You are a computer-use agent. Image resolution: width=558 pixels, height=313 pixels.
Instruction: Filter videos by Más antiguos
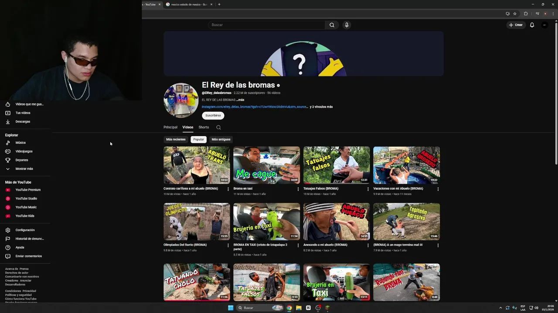point(221,140)
